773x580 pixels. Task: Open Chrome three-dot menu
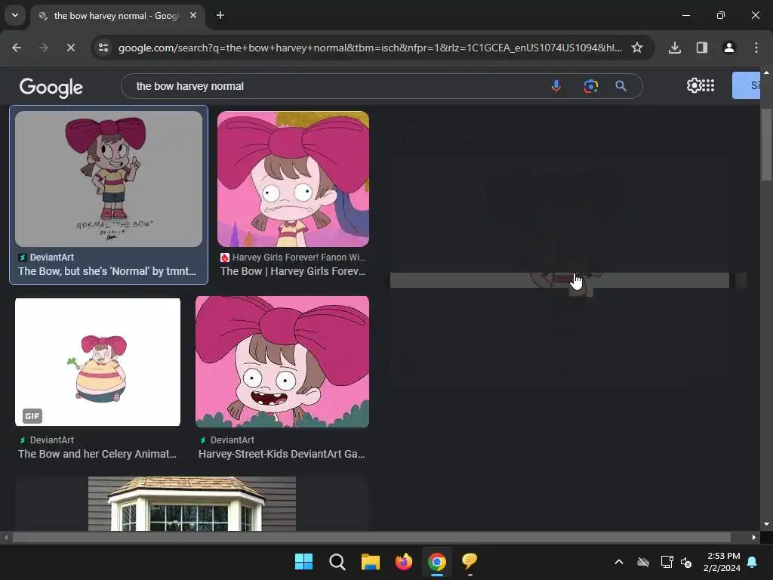coord(756,48)
